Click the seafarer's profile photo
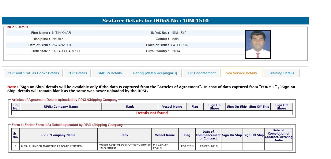The image size is (331, 159). 258,44
